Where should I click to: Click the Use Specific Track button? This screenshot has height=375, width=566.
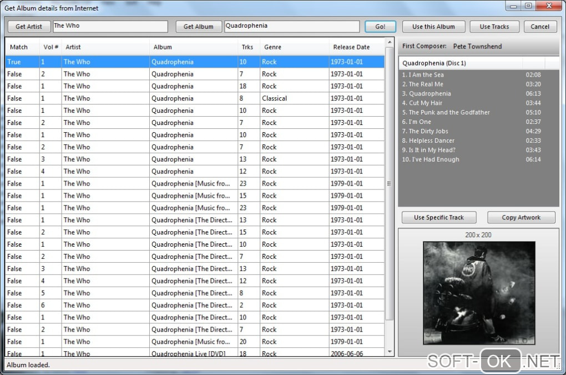coord(439,217)
